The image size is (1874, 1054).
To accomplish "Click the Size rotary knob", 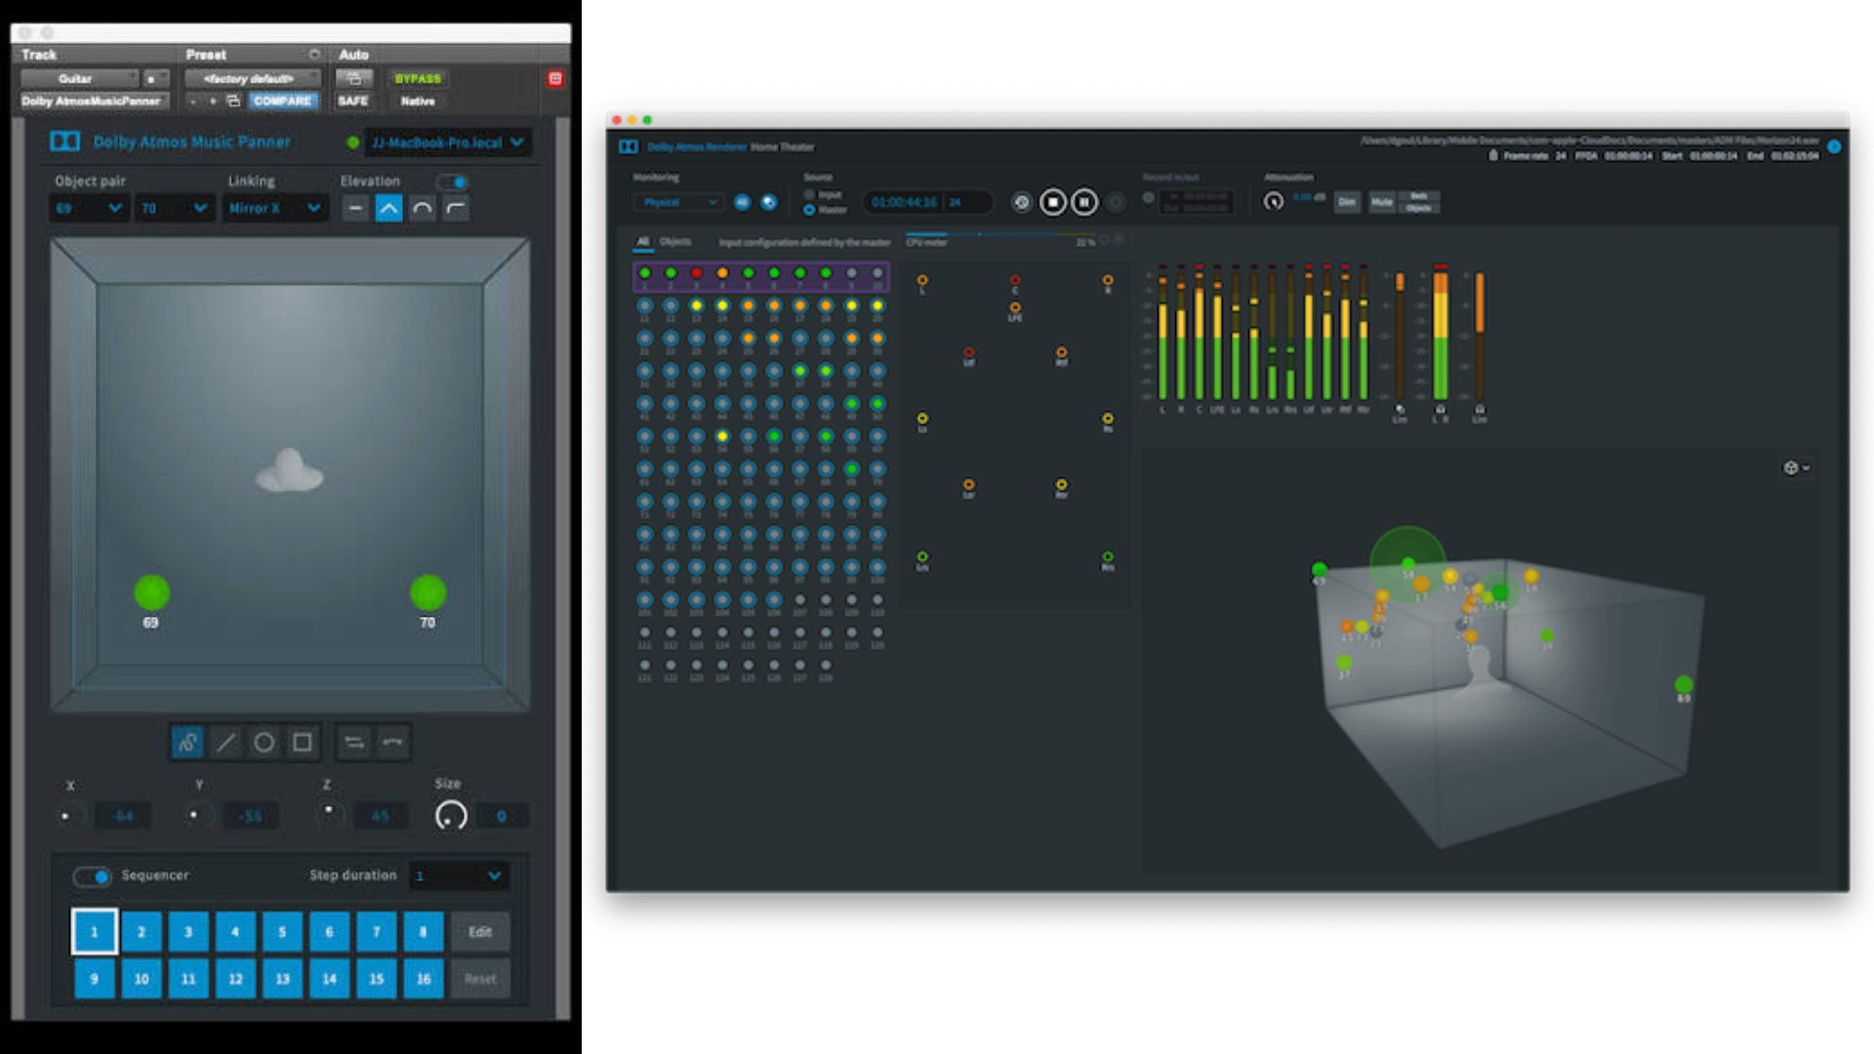I will pos(451,815).
